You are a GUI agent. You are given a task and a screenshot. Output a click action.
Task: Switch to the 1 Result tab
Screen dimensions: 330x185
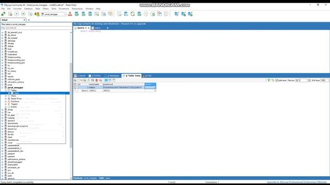click(x=80, y=76)
